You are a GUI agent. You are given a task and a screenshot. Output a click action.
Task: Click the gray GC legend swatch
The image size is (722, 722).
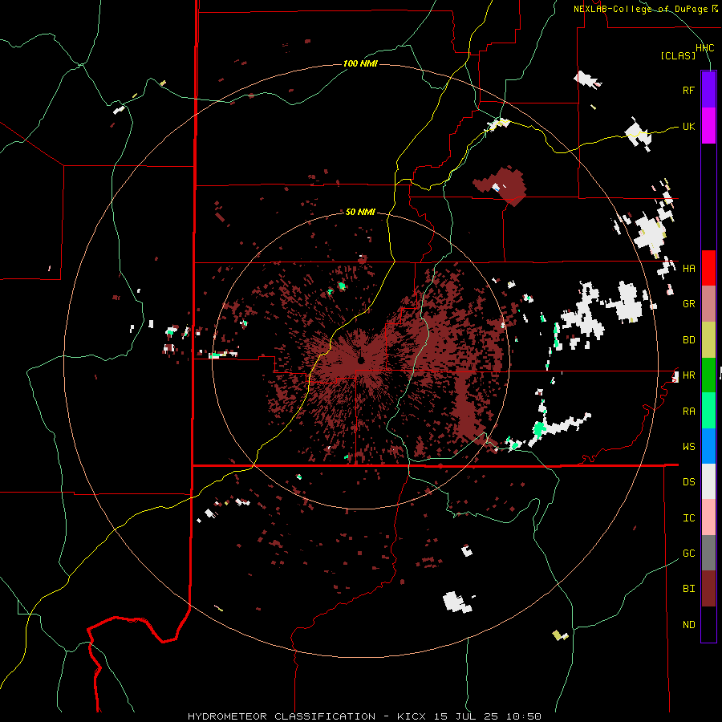tap(708, 553)
